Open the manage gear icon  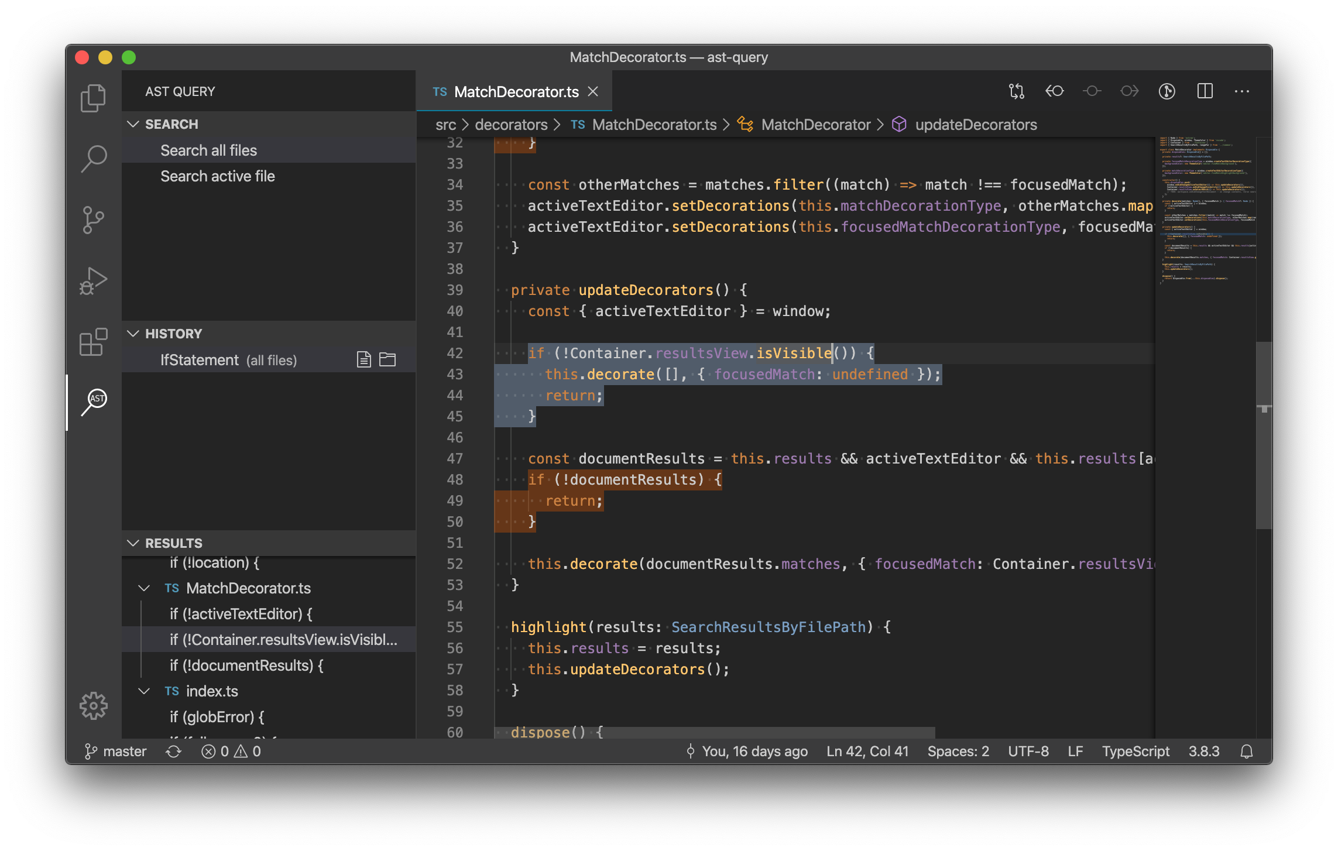(x=93, y=705)
